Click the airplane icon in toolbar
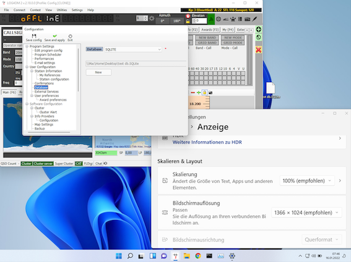The image size is (351, 262). 225,19
